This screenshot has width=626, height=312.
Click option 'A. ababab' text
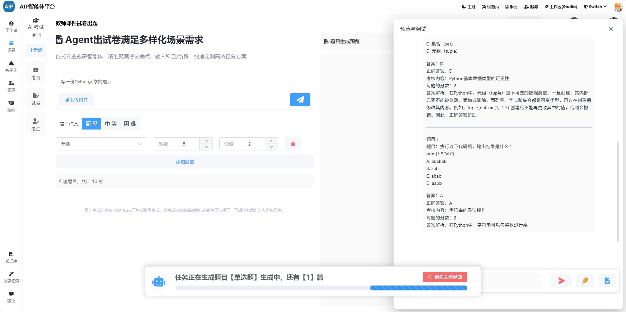tap(436, 161)
